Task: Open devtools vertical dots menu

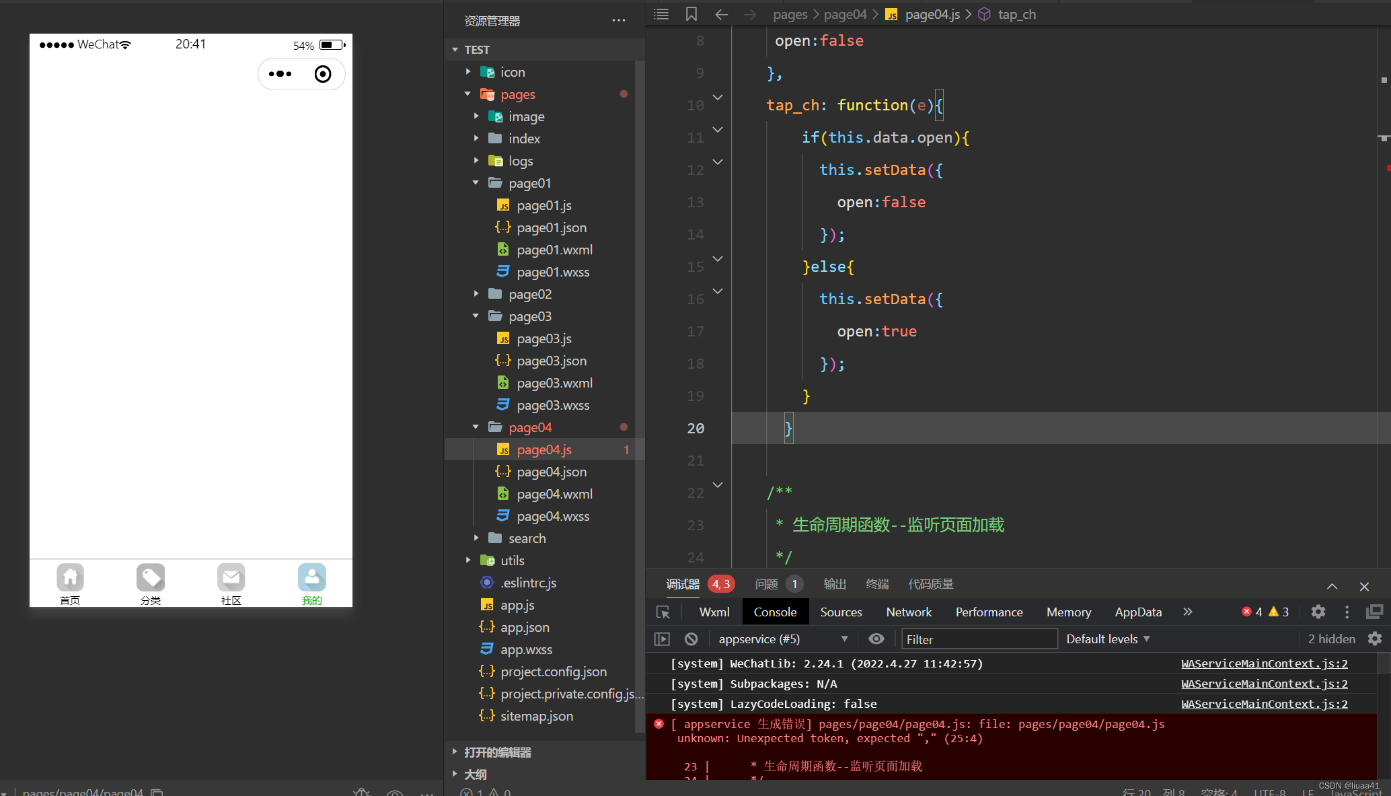Action: (x=1347, y=612)
